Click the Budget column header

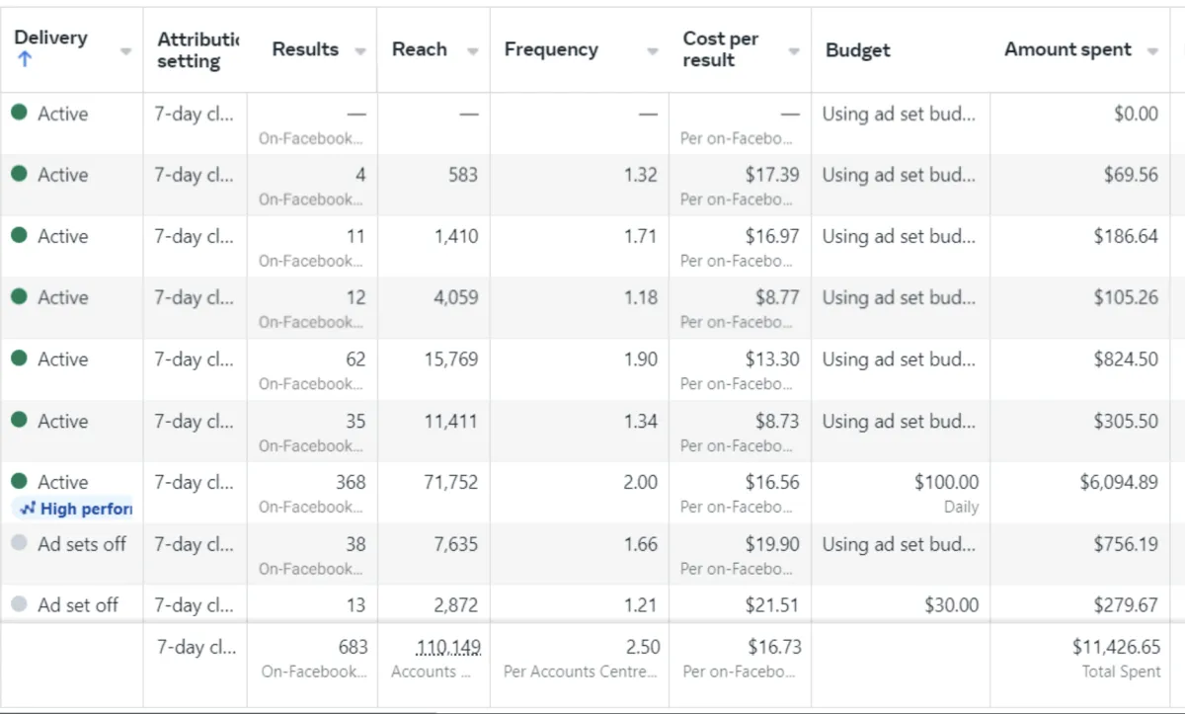pyautogui.click(x=857, y=50)
